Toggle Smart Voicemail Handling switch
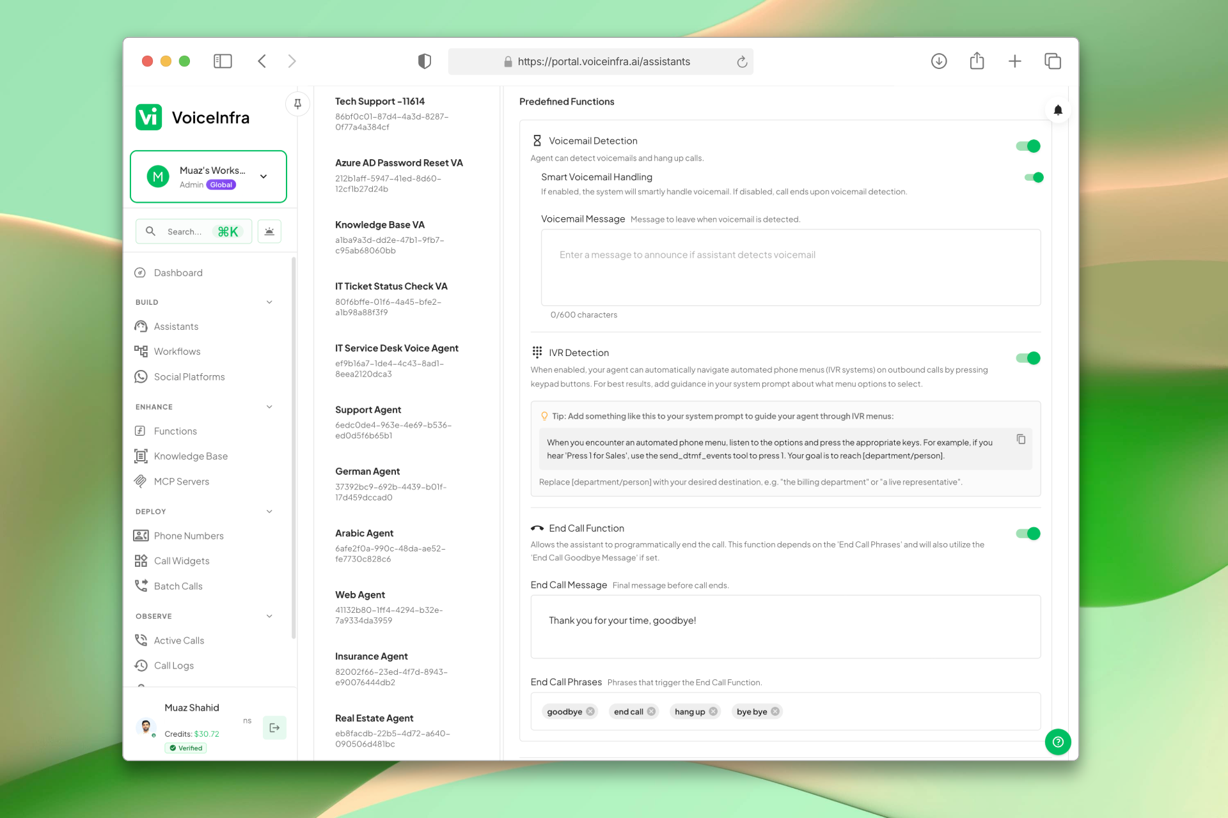The image size is (1228, 818). [1034, 177]
